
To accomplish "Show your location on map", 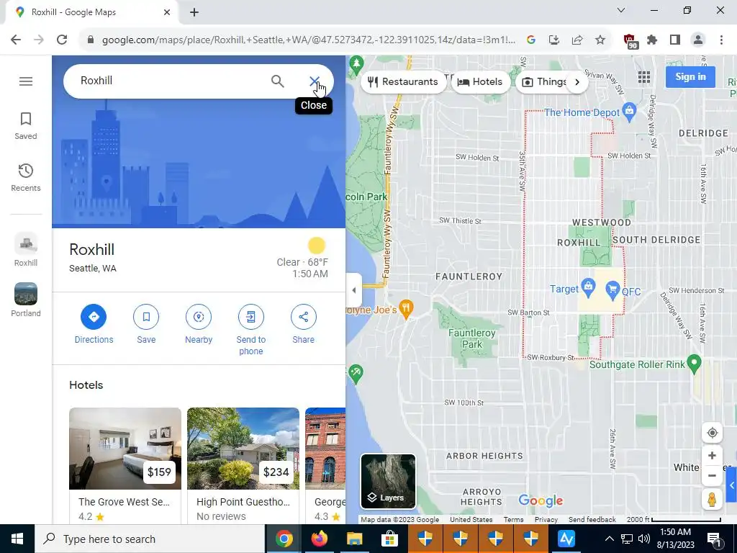I will (712, 433).
